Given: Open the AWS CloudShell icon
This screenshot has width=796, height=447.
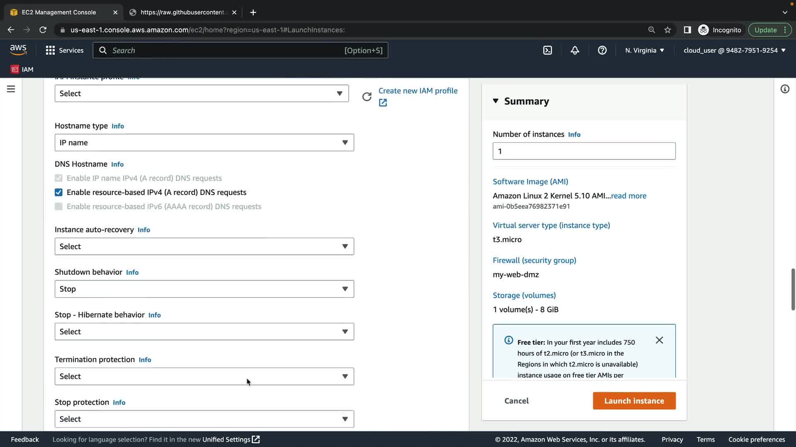Looking at the screenshot, I should [547, 50].
